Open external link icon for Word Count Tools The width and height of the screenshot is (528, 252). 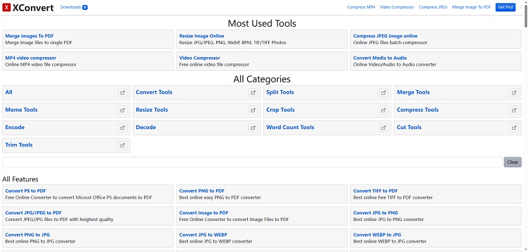[x=383, y=128]
